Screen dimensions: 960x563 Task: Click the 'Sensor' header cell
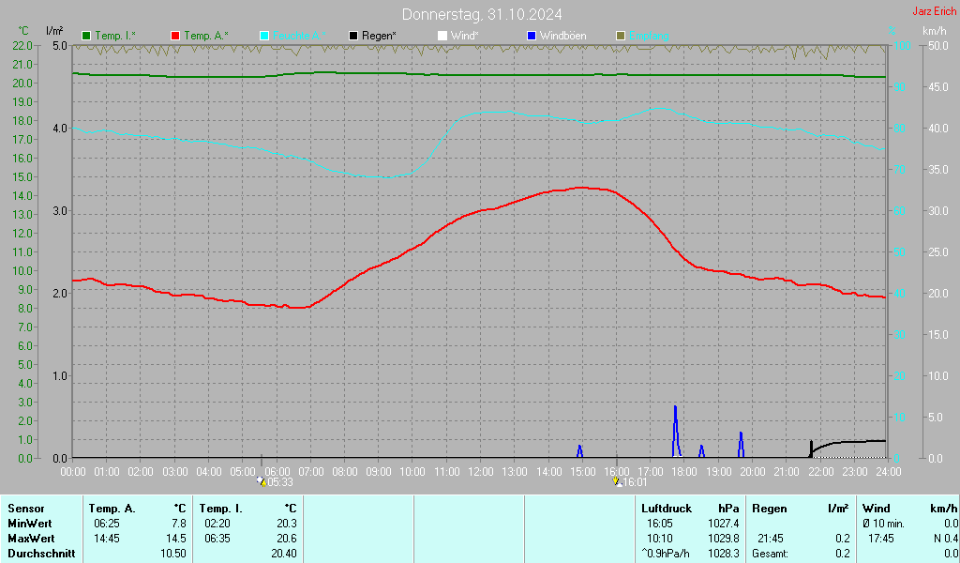tap(26, 509)
